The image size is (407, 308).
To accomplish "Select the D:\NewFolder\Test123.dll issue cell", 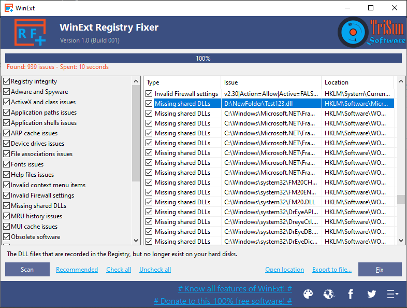I will pos(271,104).
